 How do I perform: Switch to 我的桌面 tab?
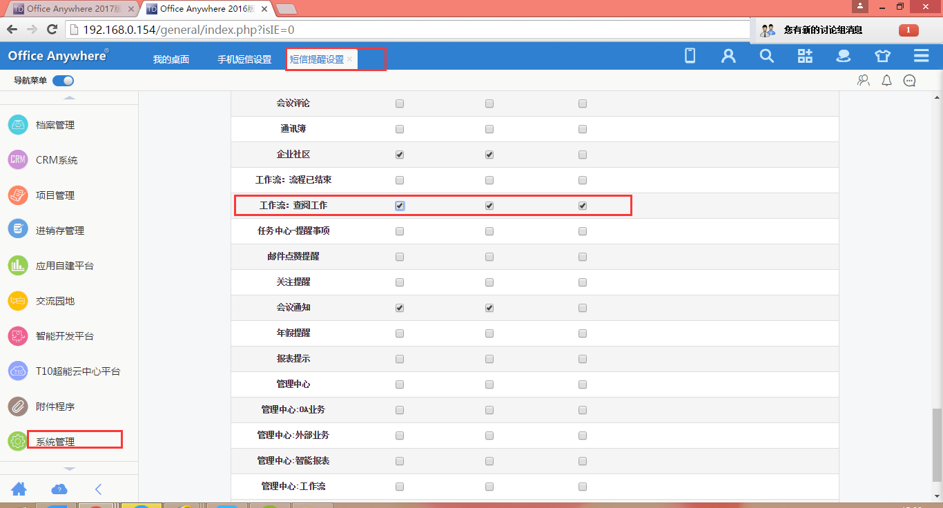tap(171, 59)
